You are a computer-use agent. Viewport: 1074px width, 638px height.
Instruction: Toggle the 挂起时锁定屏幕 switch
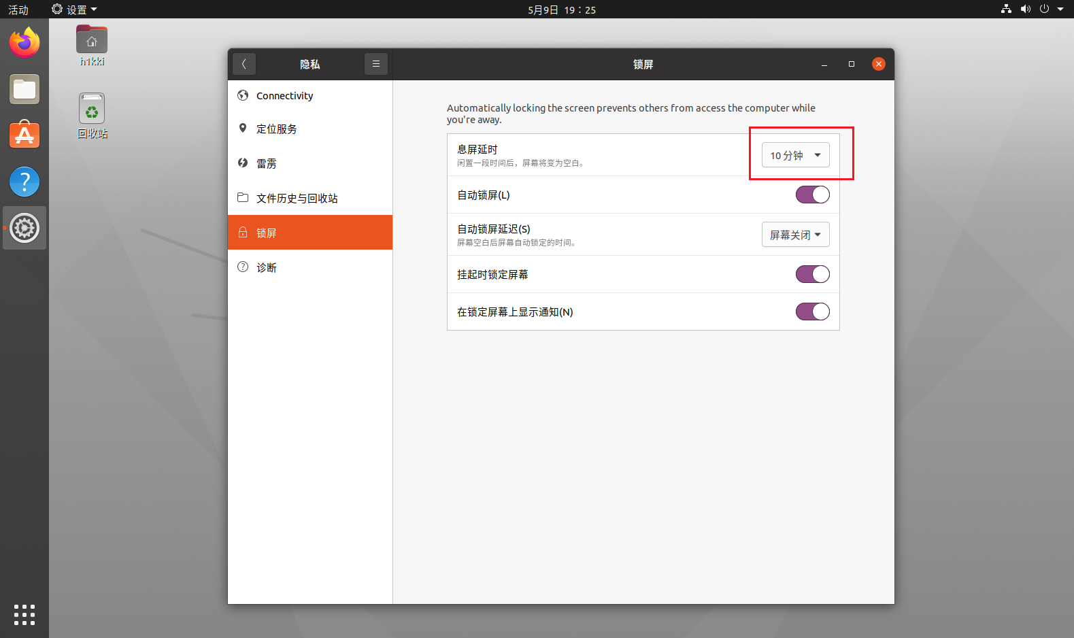(x=813, y=274)
